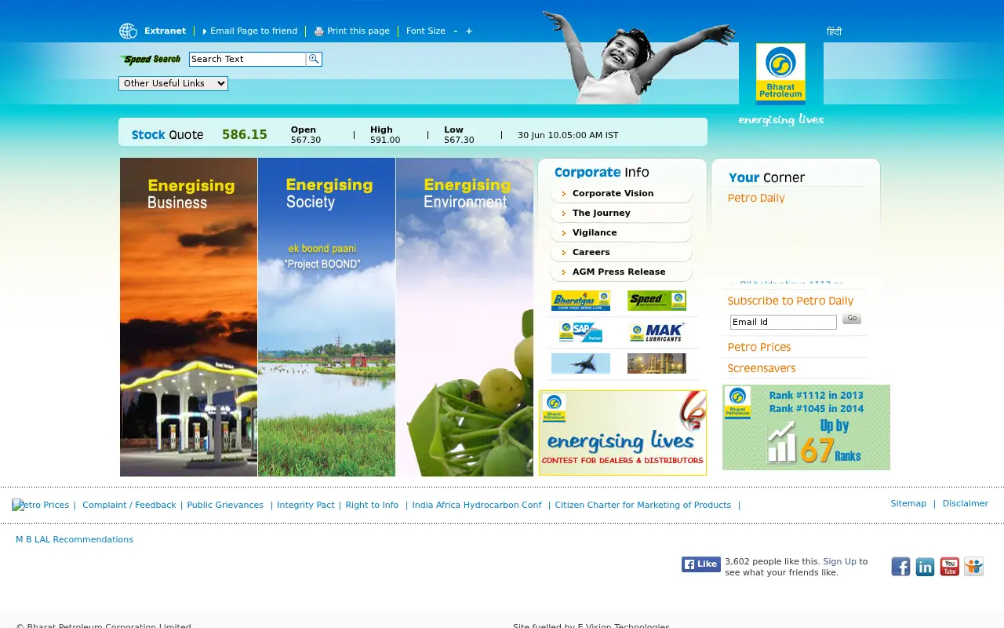The image size is (1004, 628).
Task: Click Print this page link
Action: [358, 31]
